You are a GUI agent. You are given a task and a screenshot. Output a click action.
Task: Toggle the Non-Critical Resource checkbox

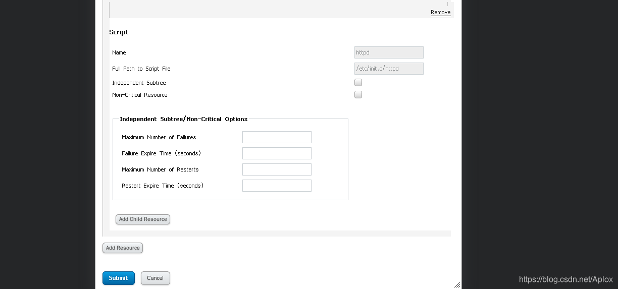pos(358,94)
